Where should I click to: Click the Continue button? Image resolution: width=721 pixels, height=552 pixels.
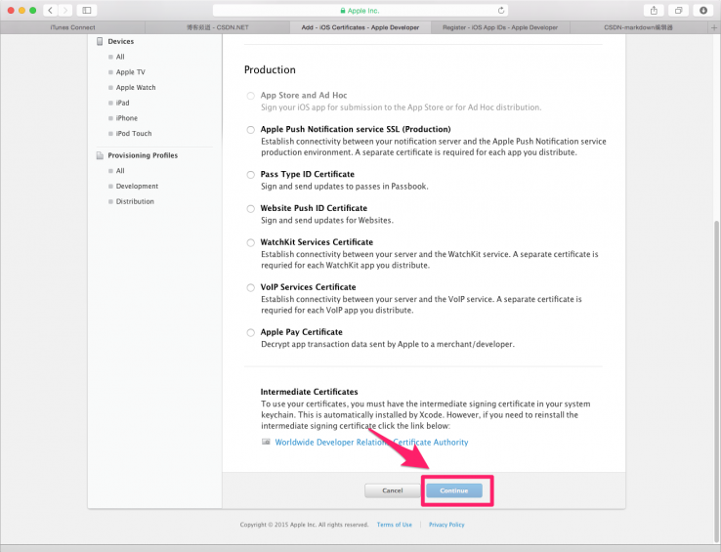pyautogui.click(x=454, y=490)
